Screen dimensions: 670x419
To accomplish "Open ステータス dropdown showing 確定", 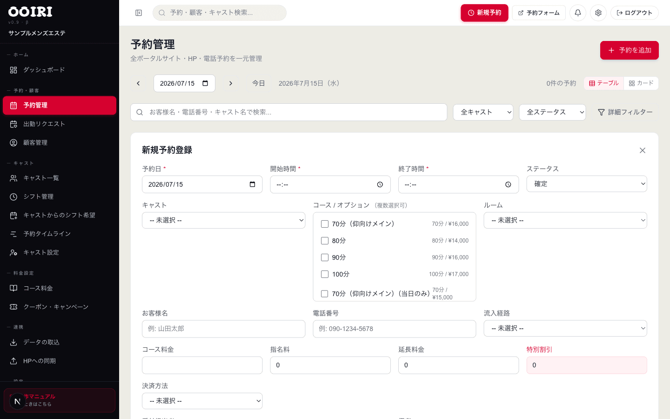I will 587,184.
